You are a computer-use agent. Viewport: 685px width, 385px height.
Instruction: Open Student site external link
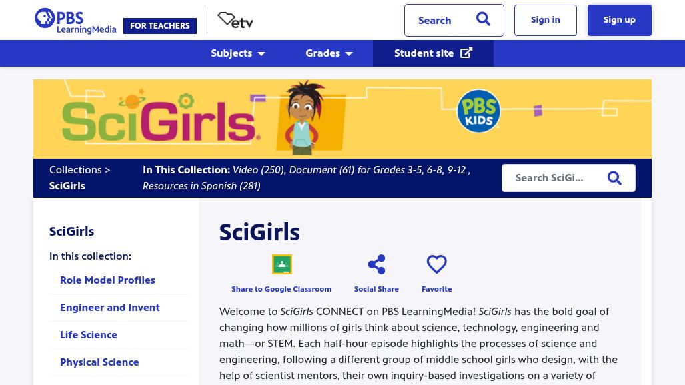(433, 53)
